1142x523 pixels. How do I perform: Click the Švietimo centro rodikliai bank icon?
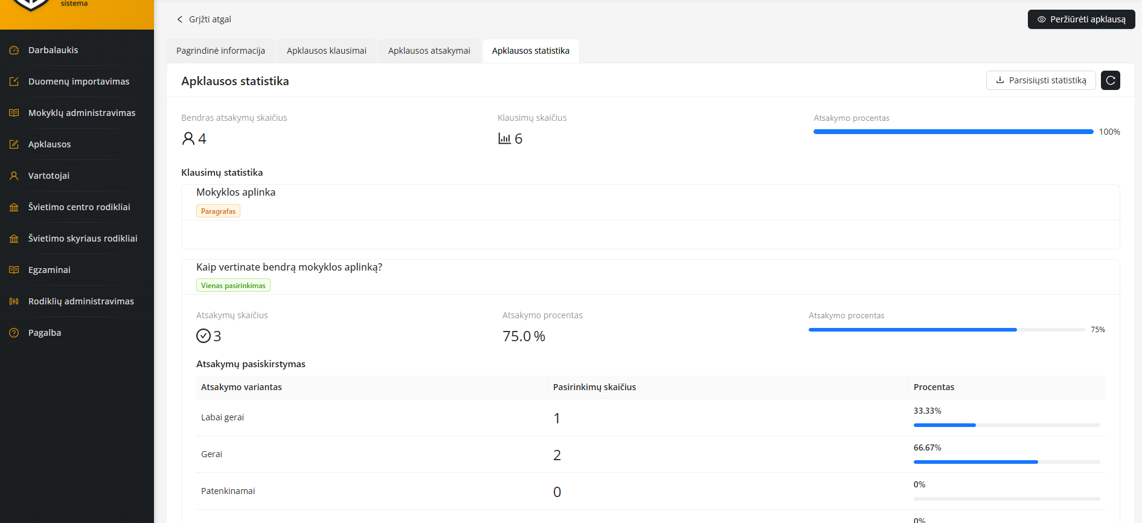pyautogui.click(x=14, y=207)
